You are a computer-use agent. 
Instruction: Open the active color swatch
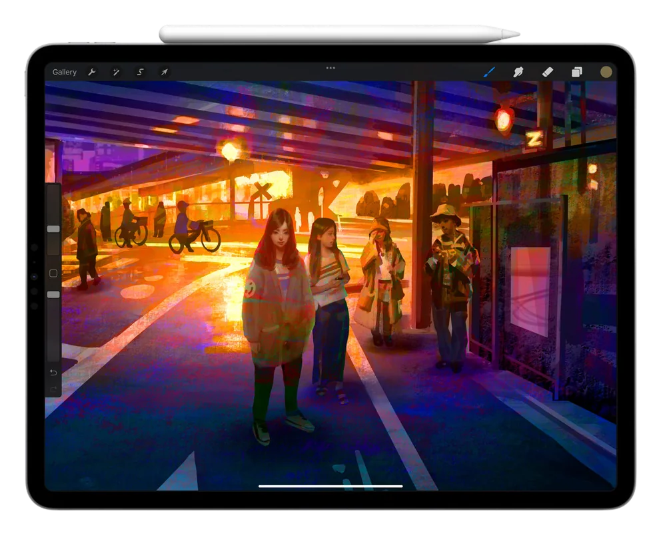(x=606, y=72)
